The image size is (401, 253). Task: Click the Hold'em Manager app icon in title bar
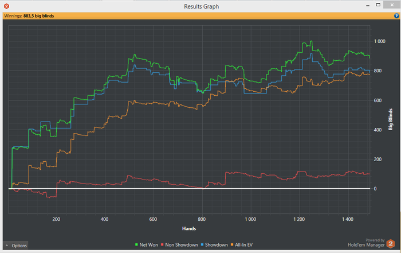6,6
